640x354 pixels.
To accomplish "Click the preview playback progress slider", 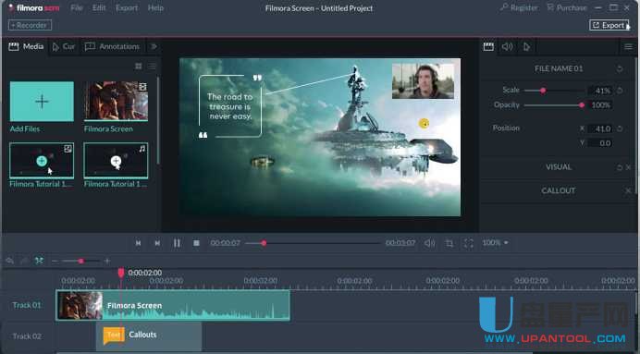I will coord(313,243).
